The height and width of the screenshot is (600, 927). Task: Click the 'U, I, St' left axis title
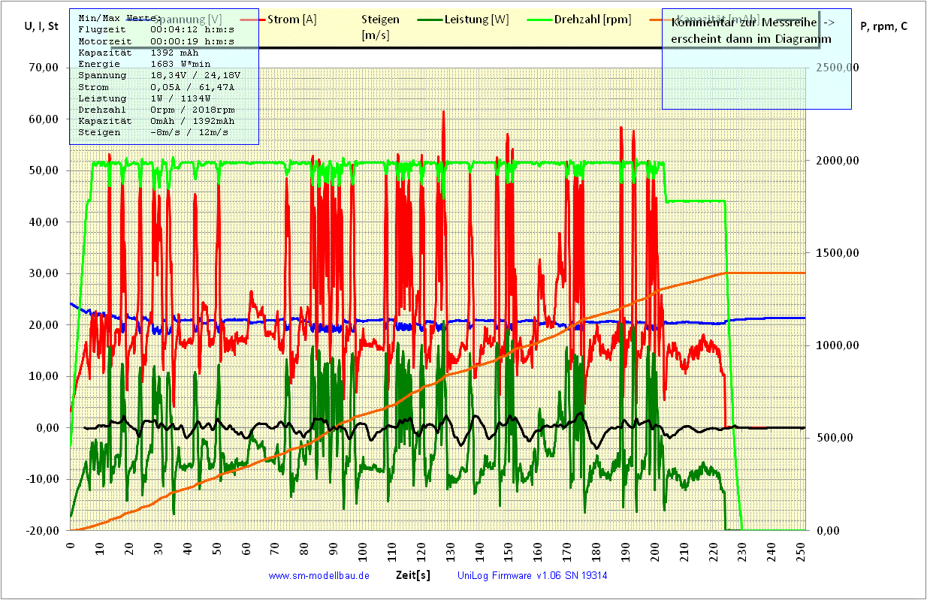41,26
